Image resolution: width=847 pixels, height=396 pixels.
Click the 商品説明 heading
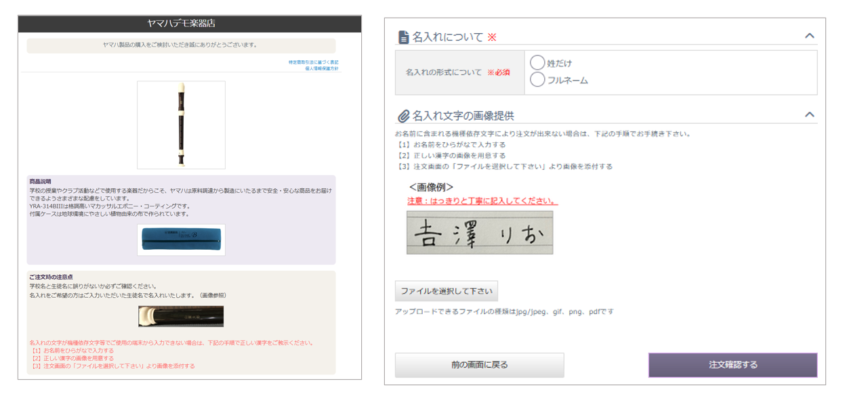(x=40, y=181)
